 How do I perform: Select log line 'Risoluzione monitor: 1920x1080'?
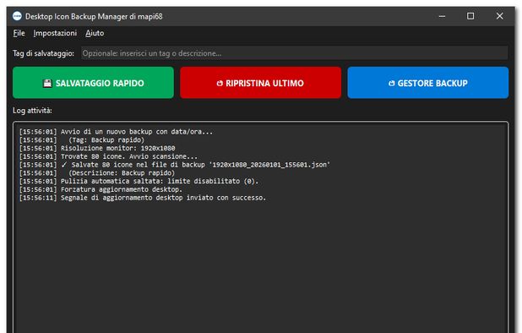point(97,148)
